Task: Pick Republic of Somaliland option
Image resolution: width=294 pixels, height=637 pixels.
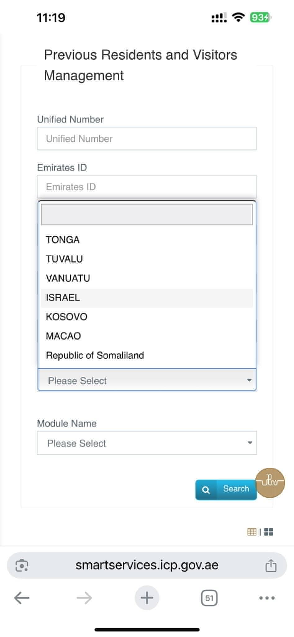Action: pos(95,355)
